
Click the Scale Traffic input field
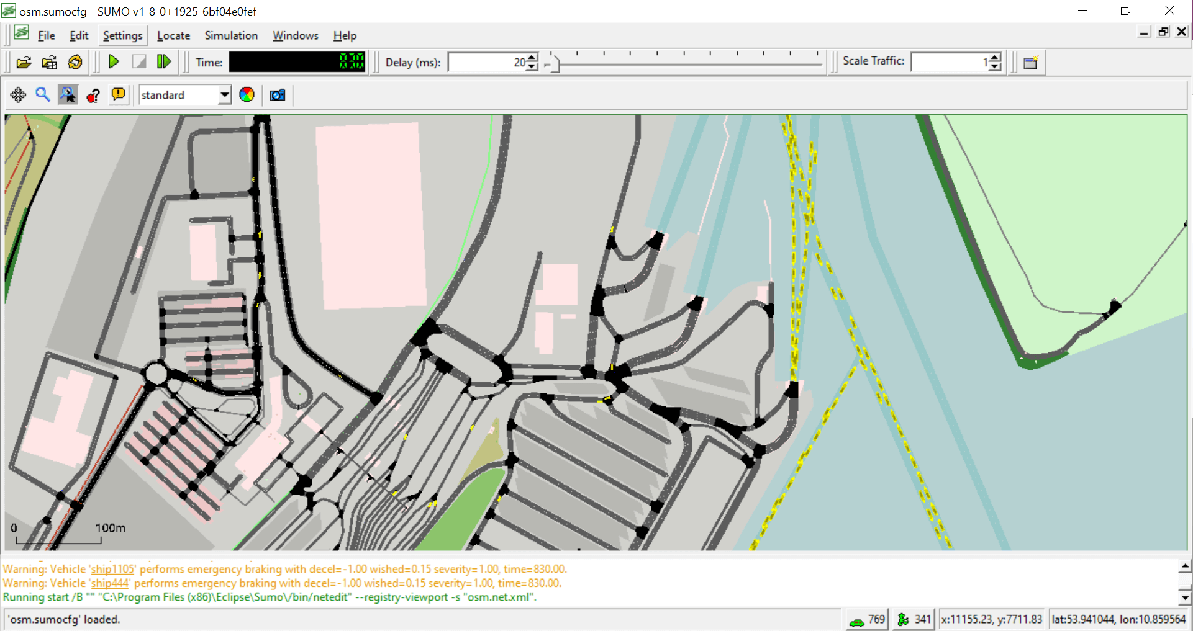tap(949, 62)
